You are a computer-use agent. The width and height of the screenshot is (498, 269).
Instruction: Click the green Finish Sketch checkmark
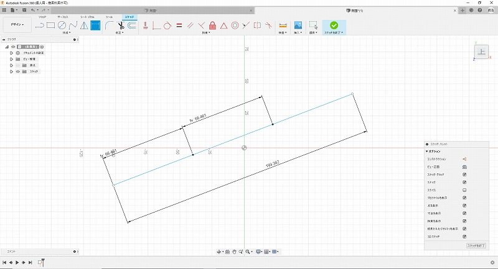pos(334,25)
